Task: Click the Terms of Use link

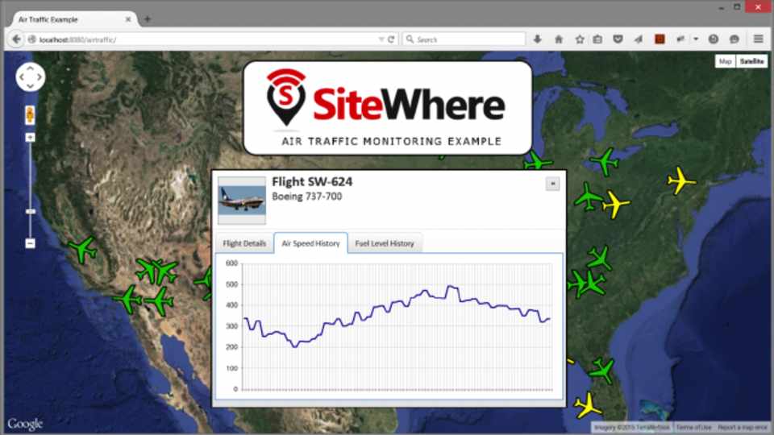Action: pos(693,428)
